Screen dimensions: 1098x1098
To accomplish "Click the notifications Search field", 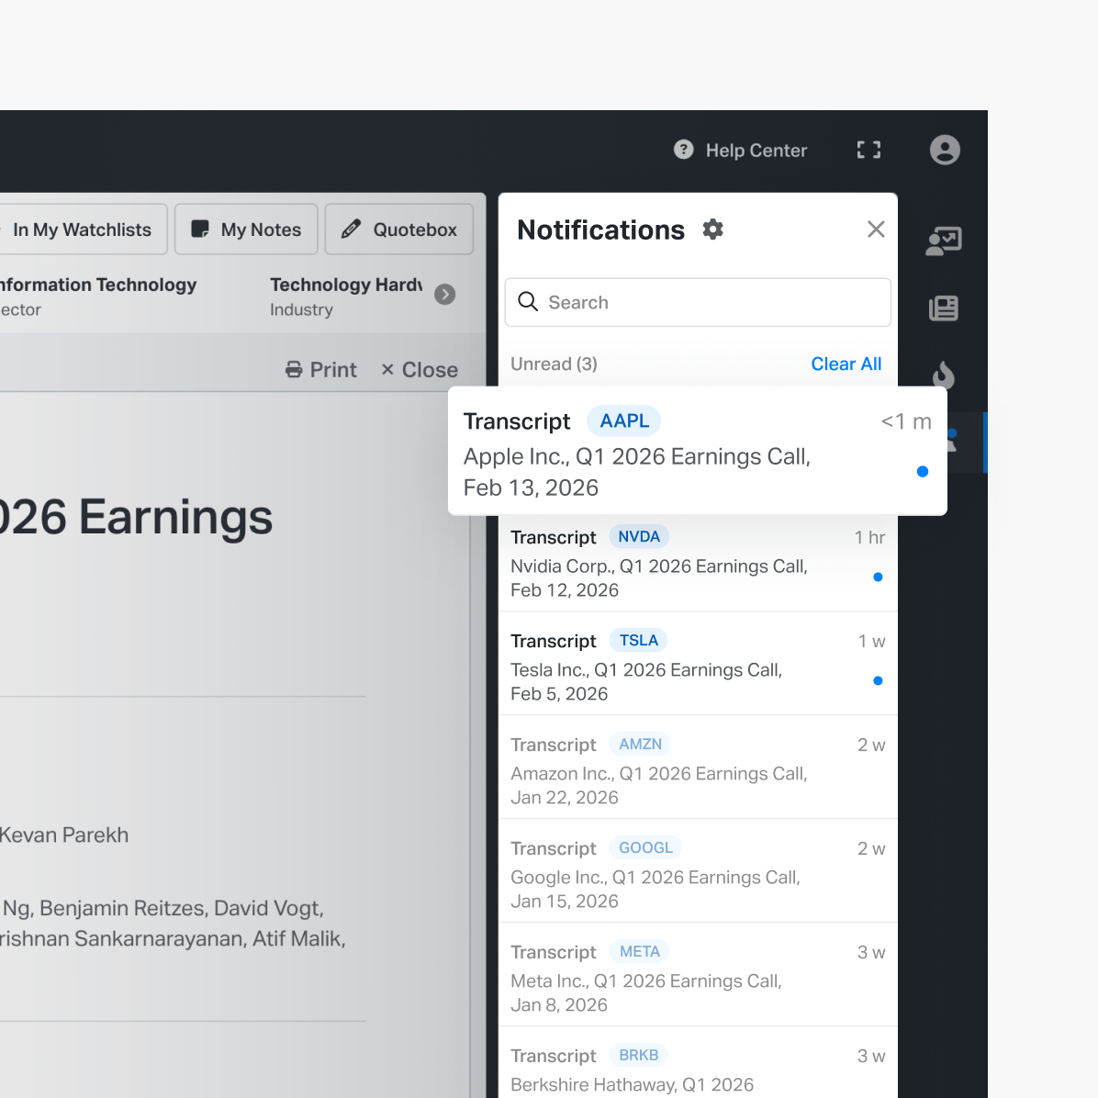I will tap(698, 303).
